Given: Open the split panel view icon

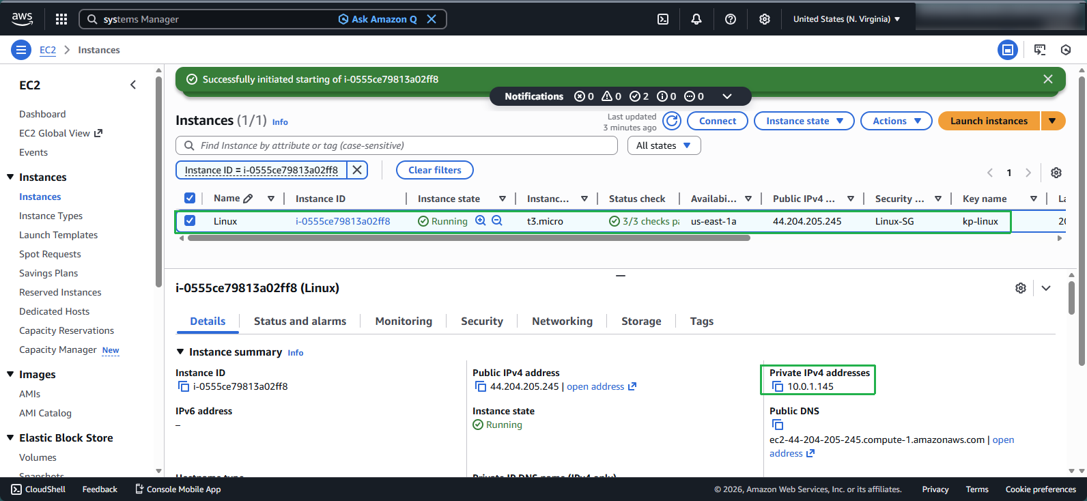Looking at the screenshot, I should click(x=1008, y=50).
